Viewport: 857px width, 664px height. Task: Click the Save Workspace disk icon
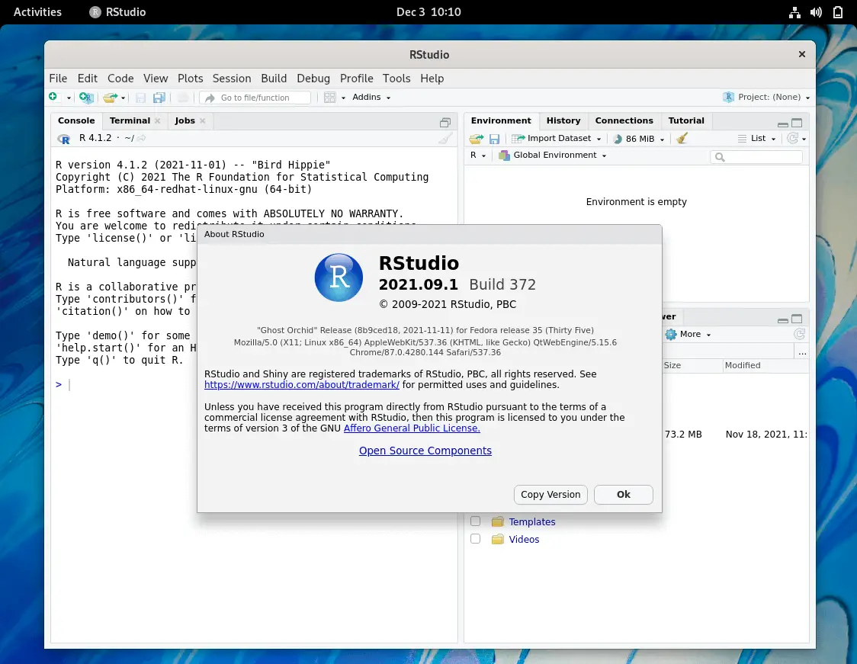(x=494, y=139)
